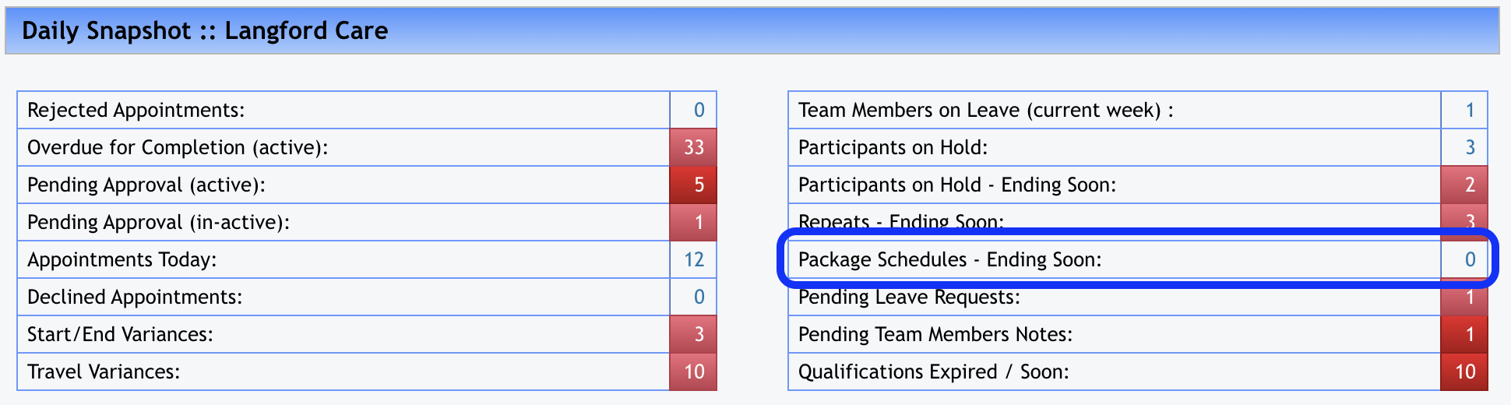The height and width of the screenshot is (405, 1511).
Task: Click the "Appointments Today:" row label
Action: 122,259
